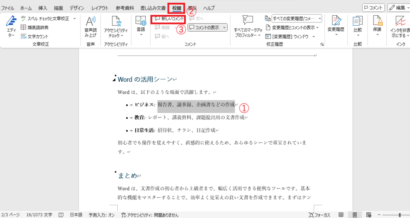Click the コメント button at top right
The width and height of the screenshot is (410, 218).
374,8
